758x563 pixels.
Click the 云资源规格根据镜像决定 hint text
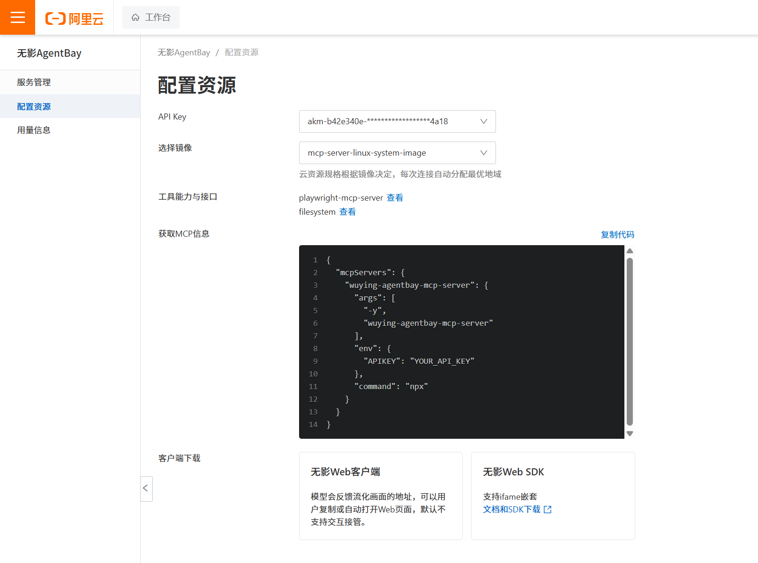pyautogui.click(x=400, y=174)
